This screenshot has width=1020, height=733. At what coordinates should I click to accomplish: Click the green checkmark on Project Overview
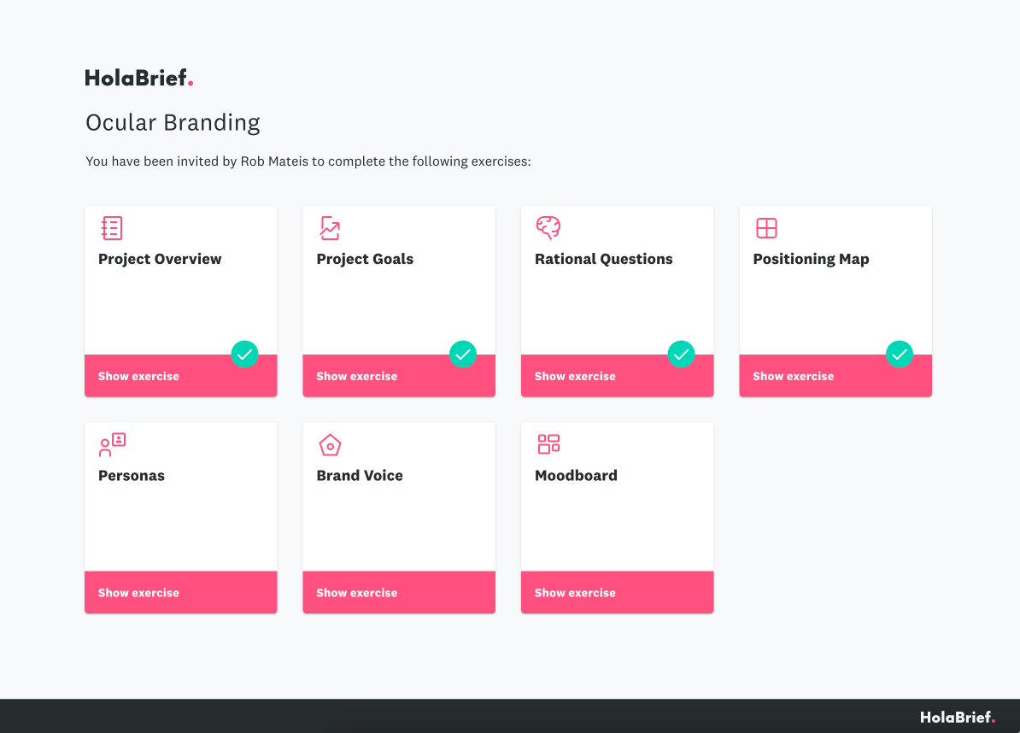tap(244, 354)
